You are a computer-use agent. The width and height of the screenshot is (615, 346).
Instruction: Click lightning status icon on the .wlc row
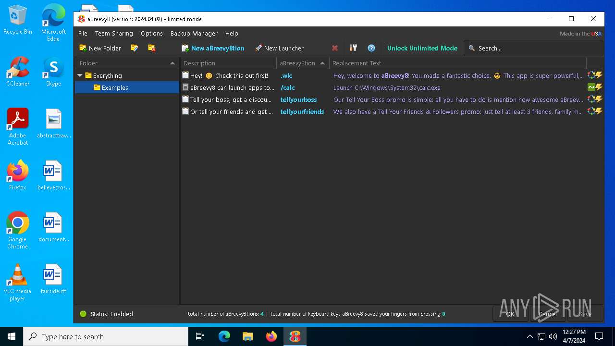point(599,75)
